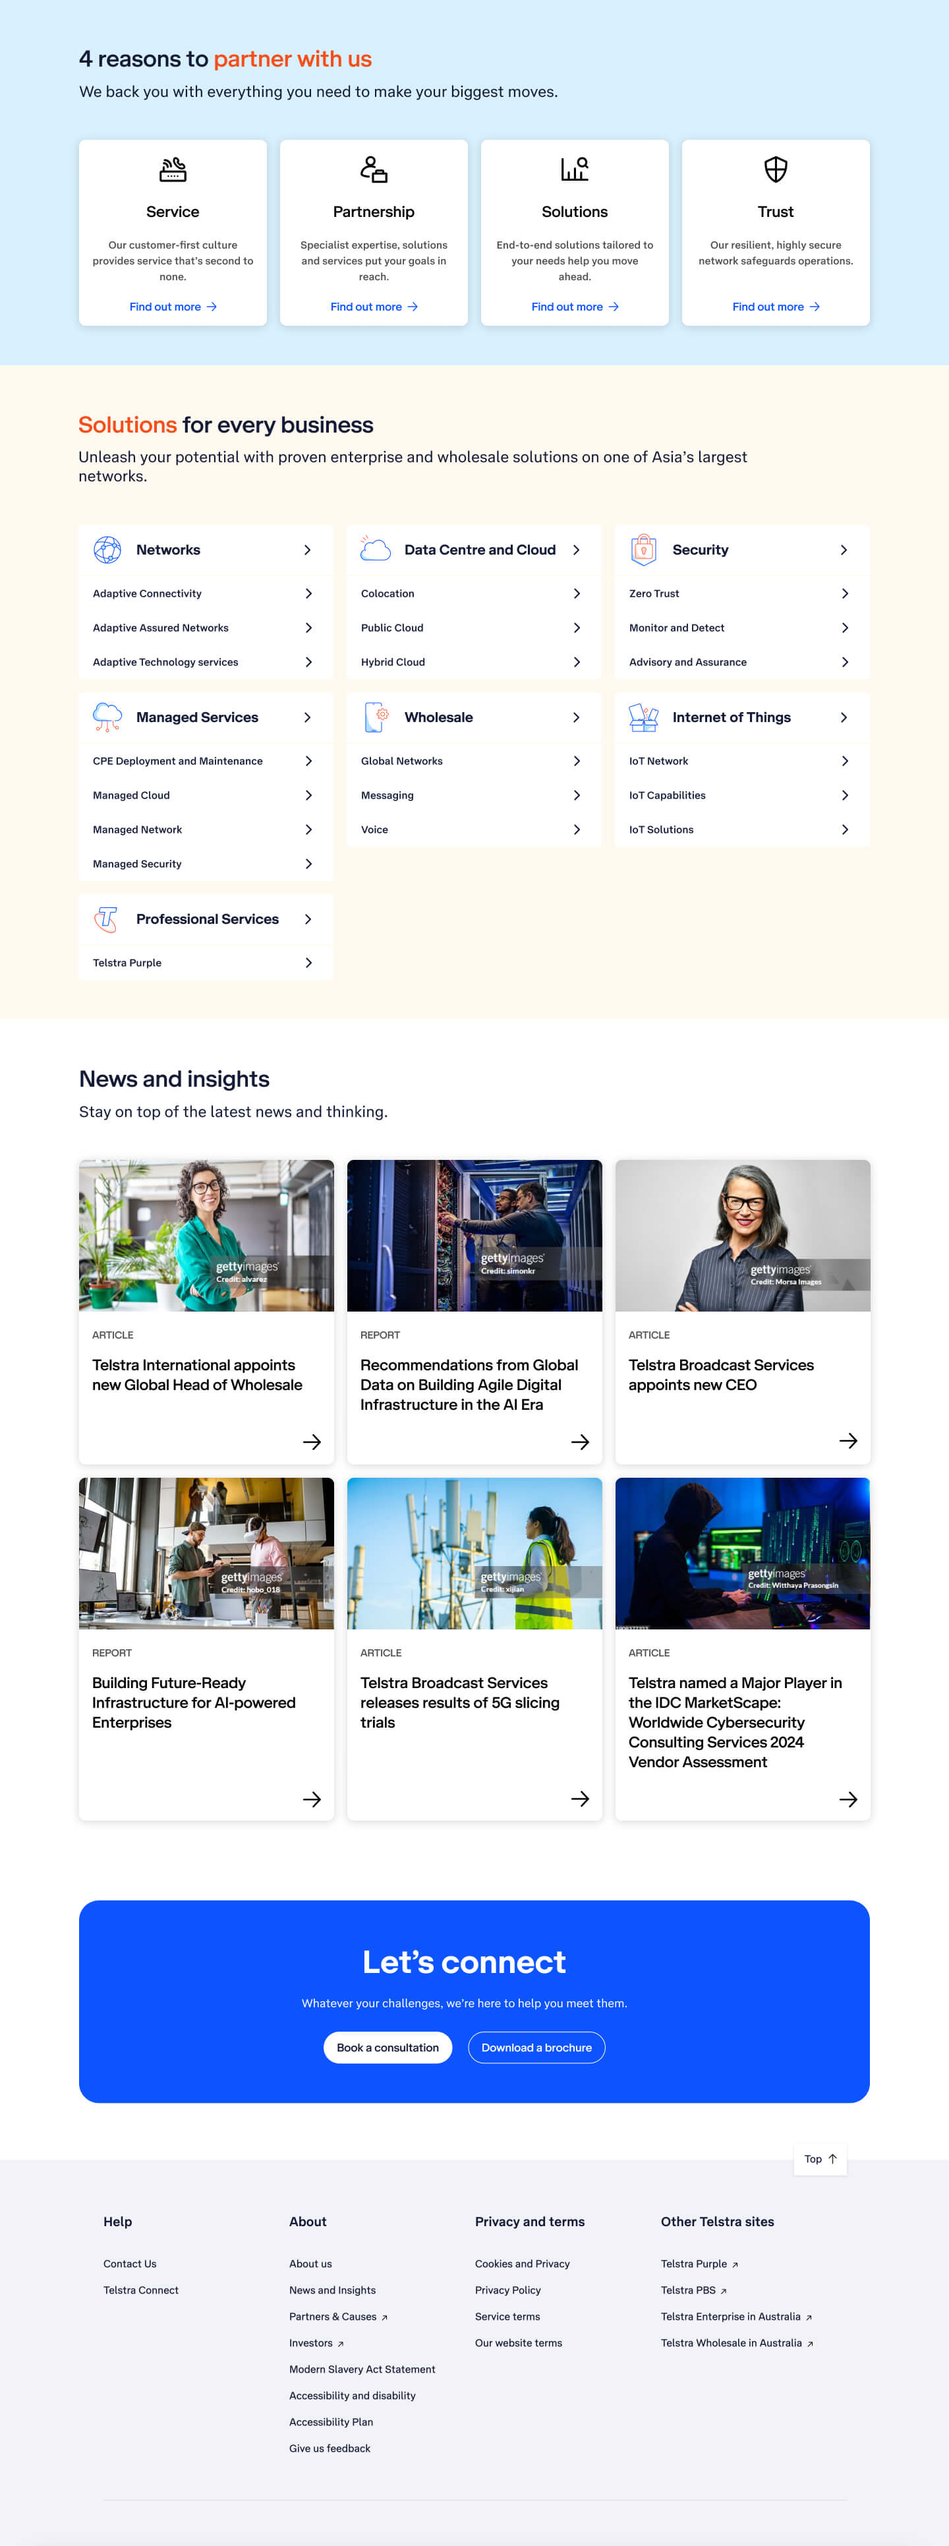
Task: Open the hooded hacker image thumbnail
Action: pyautogui.click(x=743, y=1554)
